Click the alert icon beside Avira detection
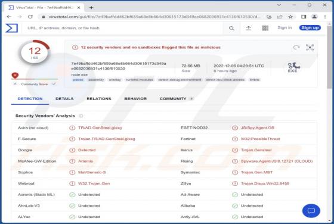Image resolution: width=334 pixels, height=224 pixels. [72, 128]
